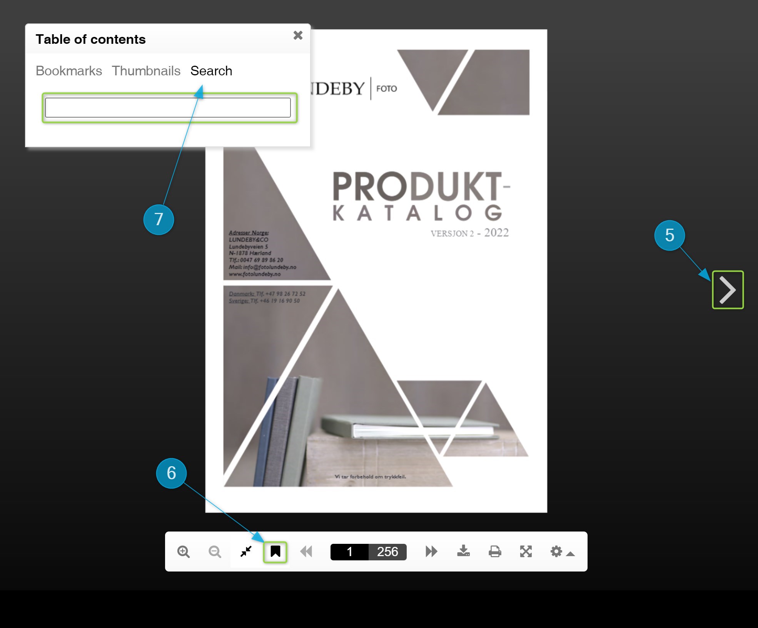Print the catalog using printer icon
The image size is (758, 628).
[495, 552]
